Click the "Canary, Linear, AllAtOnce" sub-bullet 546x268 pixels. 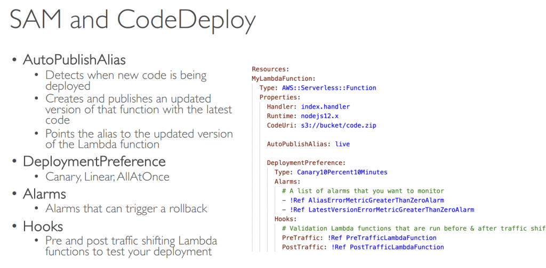(x=107, y=177)
